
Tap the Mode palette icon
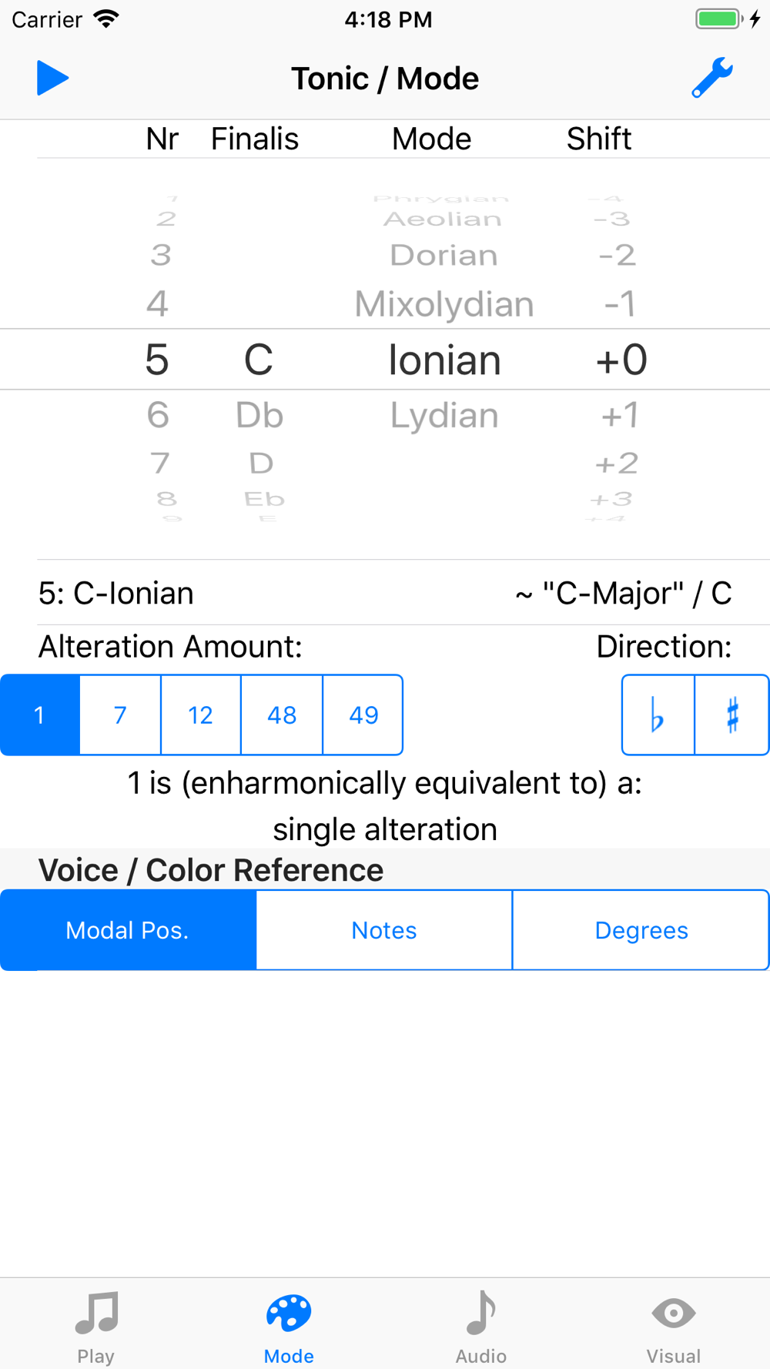coord(289,1314)
